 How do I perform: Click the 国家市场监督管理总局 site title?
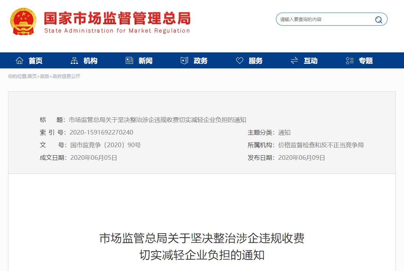coord(117,18)
